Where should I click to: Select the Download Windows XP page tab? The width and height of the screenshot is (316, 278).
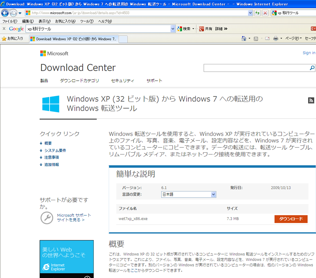point(74,39)
